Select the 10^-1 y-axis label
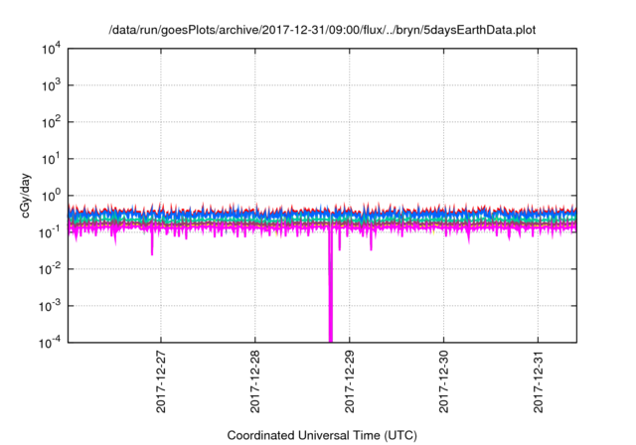The width and height of the screenshot is (636, 445). coord(50,232)
